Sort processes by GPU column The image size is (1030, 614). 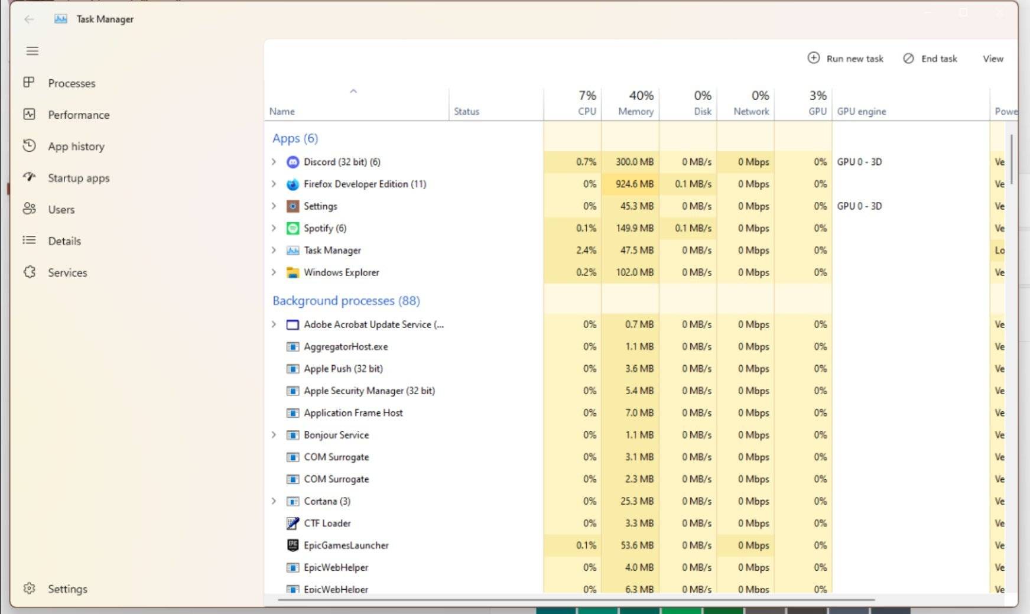803,103
